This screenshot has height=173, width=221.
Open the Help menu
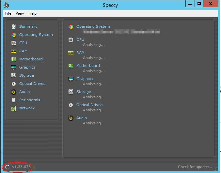(32, 13)
